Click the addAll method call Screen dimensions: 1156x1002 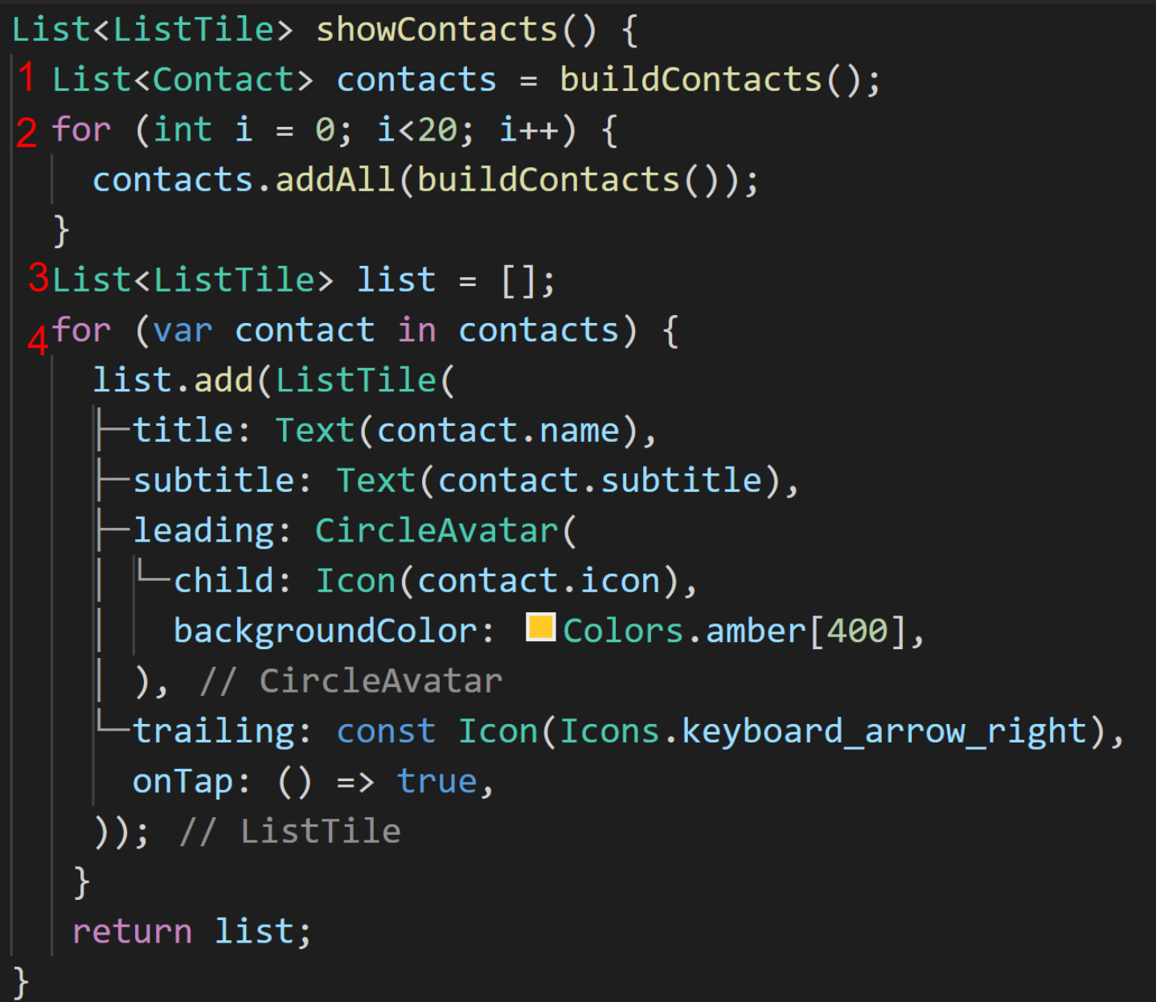[336, 180]
